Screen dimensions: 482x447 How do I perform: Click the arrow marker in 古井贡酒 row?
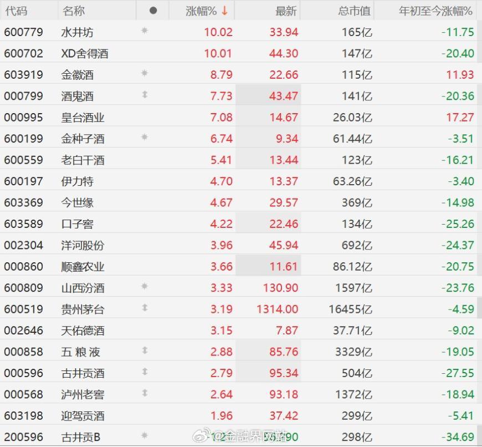145,372
